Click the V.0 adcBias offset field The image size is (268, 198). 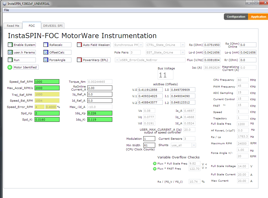(x=150, y=90)
